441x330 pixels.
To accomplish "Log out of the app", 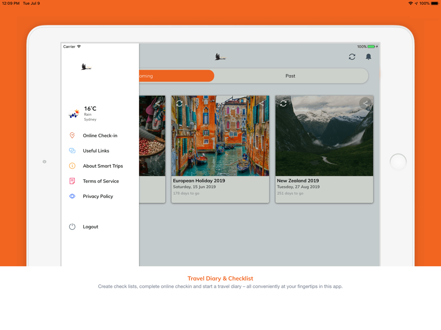I will pyautogui.click(x=90, y=227).
